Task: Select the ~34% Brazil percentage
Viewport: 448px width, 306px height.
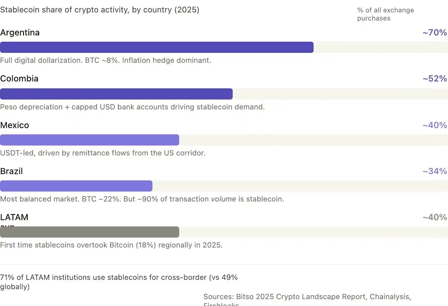Action: coord(435,171)
